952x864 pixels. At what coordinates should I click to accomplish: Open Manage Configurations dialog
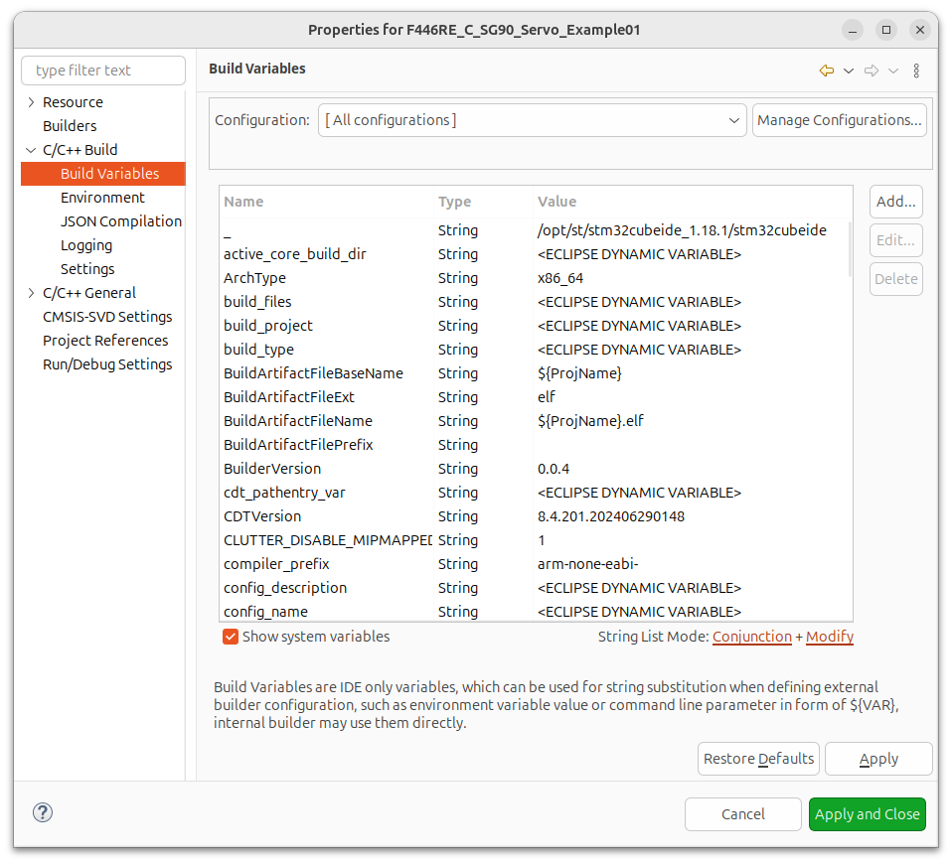(x=839, y=119)
